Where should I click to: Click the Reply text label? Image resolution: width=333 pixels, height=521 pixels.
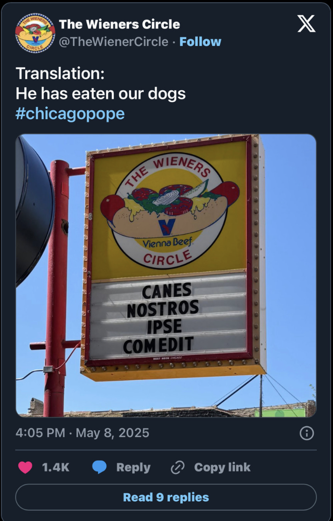(133, 467)
